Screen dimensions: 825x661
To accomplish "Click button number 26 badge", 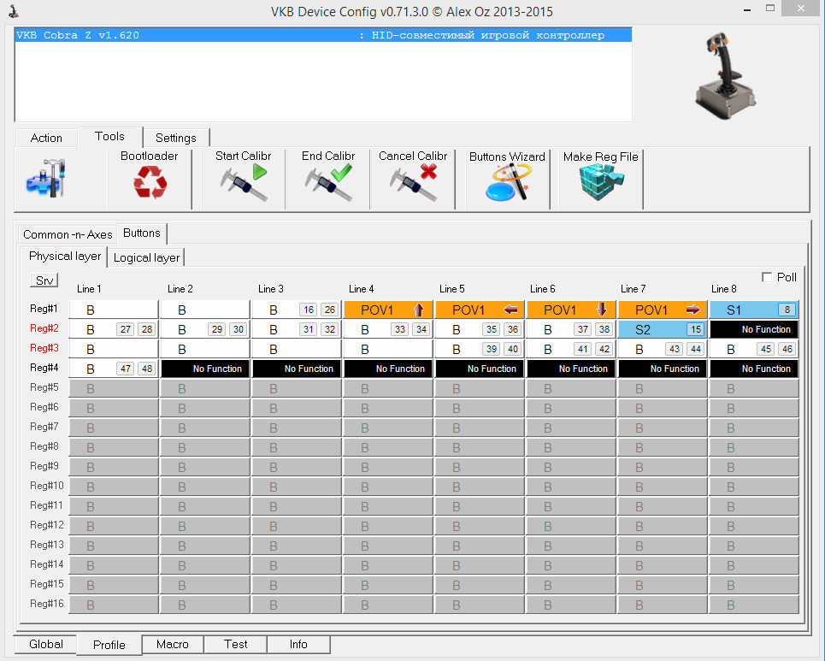I will coord(330,310).
